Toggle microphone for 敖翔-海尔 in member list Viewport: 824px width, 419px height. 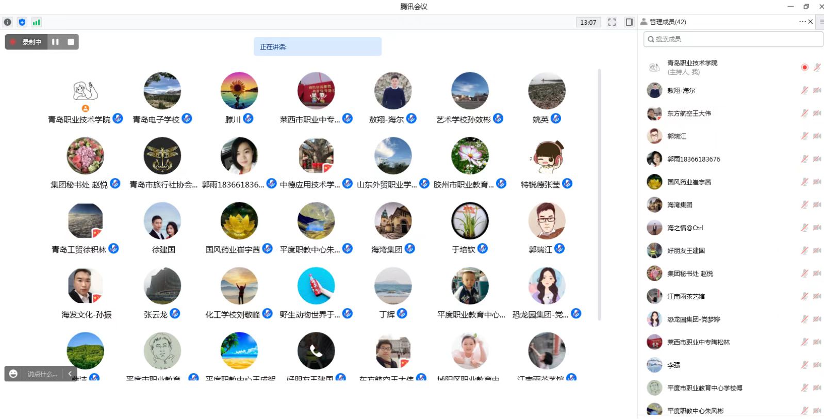tap(804, 90)
